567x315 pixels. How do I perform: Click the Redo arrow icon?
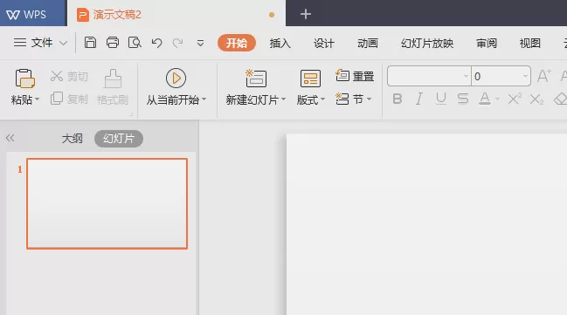click(x=178, y=43)
